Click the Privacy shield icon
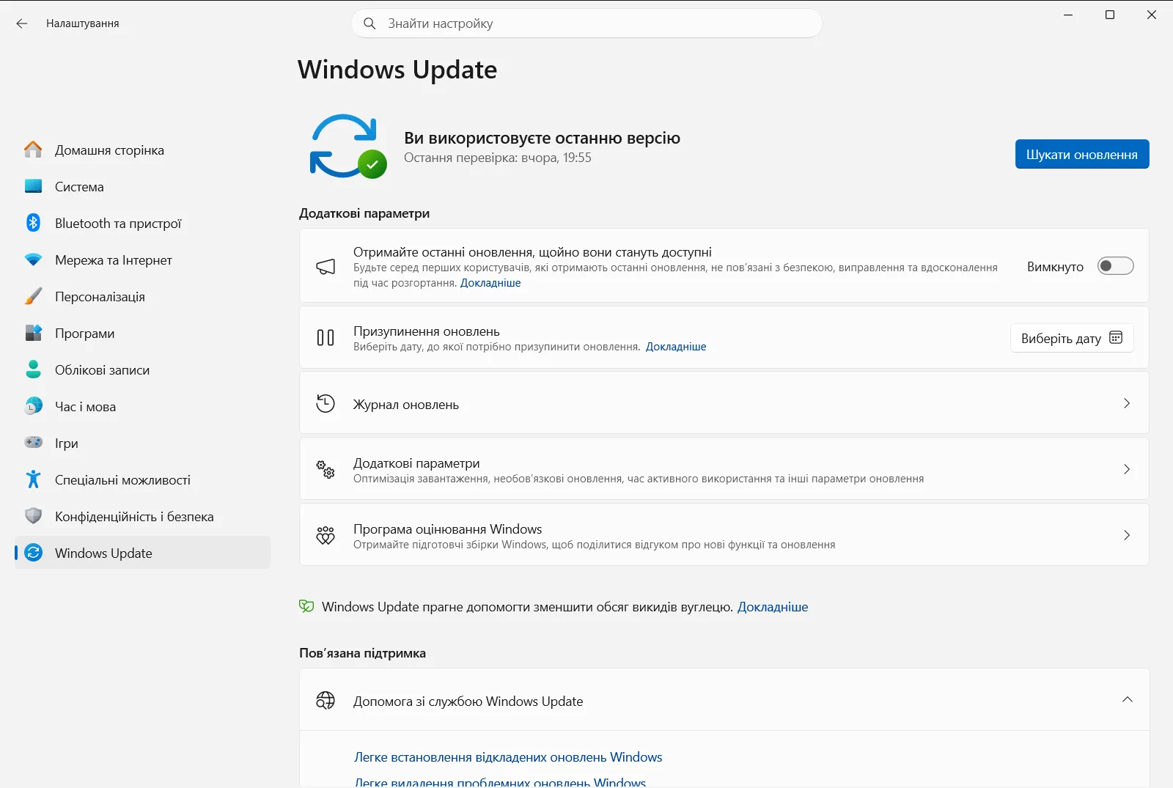The width and height of the screenshot is (1173, 788). pyautogui.click(x=33, y=516)
